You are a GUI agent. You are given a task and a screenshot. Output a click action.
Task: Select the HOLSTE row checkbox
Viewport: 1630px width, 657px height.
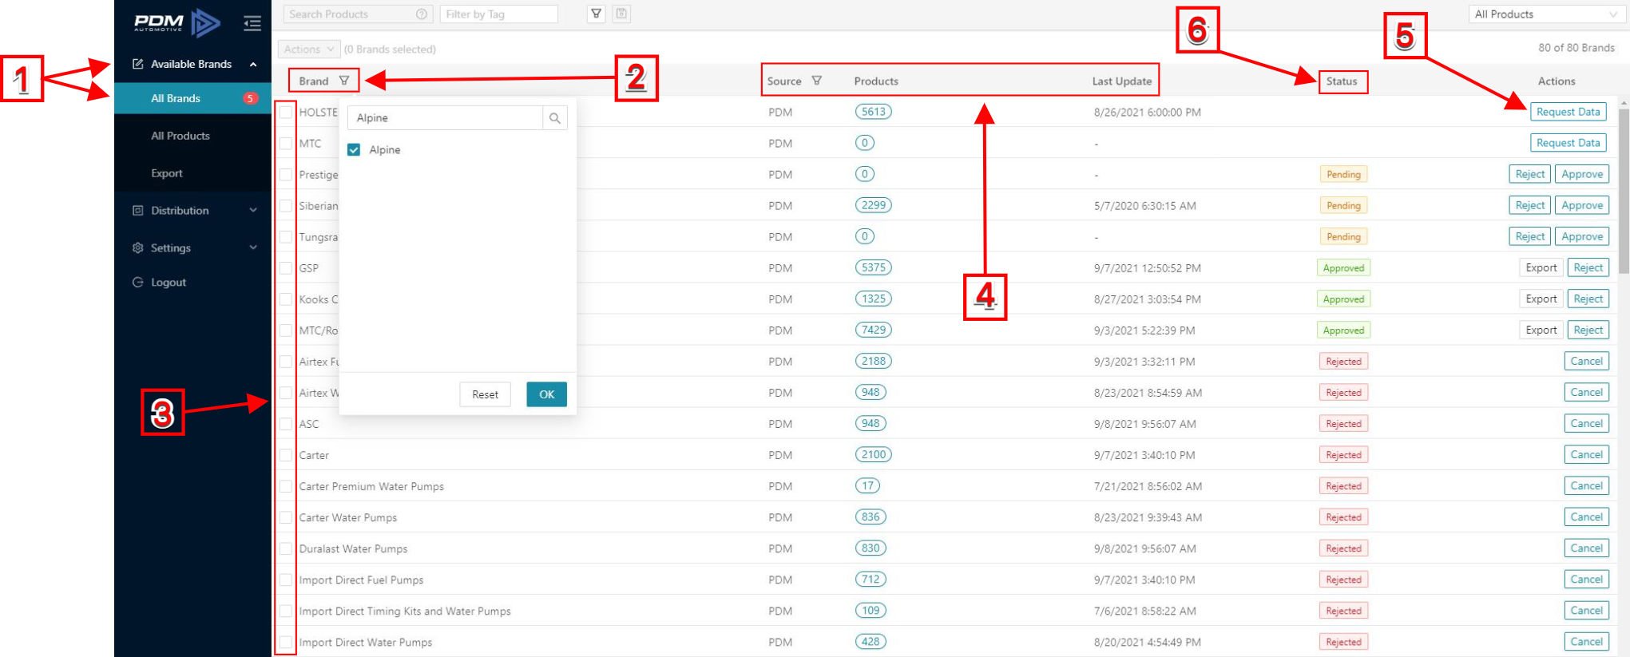coord(286,113)
